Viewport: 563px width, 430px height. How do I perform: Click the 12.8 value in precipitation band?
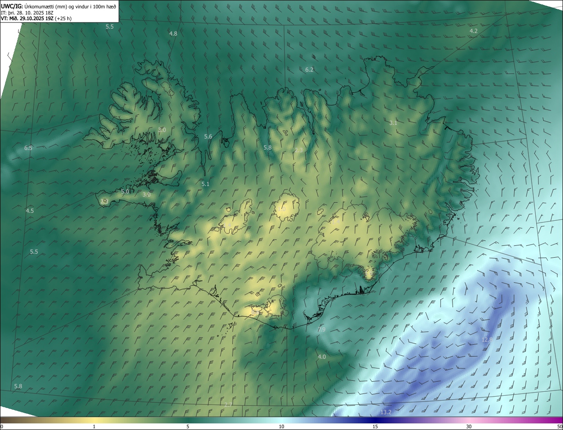point(487,340)
